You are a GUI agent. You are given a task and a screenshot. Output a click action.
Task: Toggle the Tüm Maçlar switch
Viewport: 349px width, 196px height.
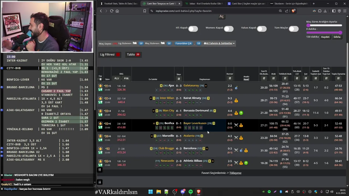coord(294,29)
